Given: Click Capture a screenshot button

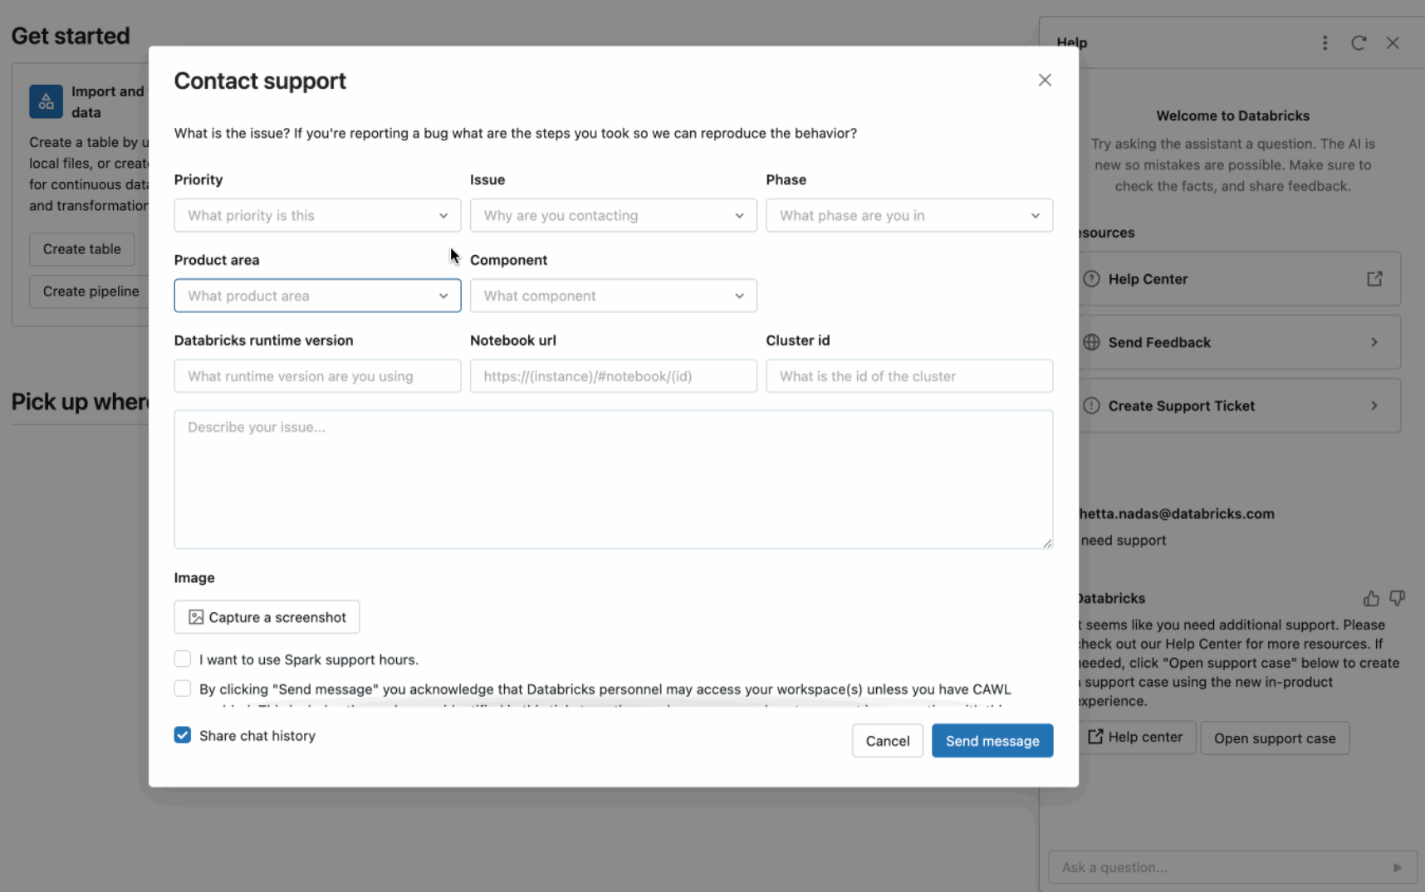Looking at the screenshot, I should [x=267, y=617].
